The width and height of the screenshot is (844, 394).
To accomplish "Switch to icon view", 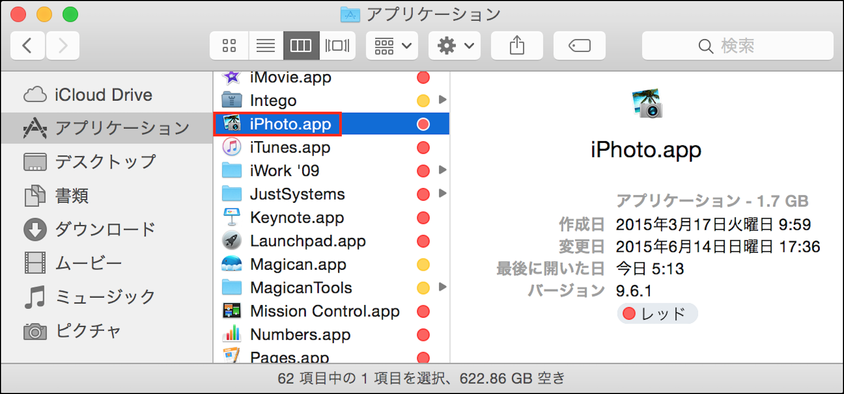I will click(229, 46).
